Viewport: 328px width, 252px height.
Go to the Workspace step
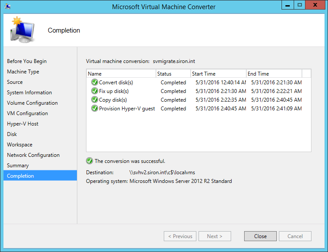pyautogui.click(x=20, y=145)
